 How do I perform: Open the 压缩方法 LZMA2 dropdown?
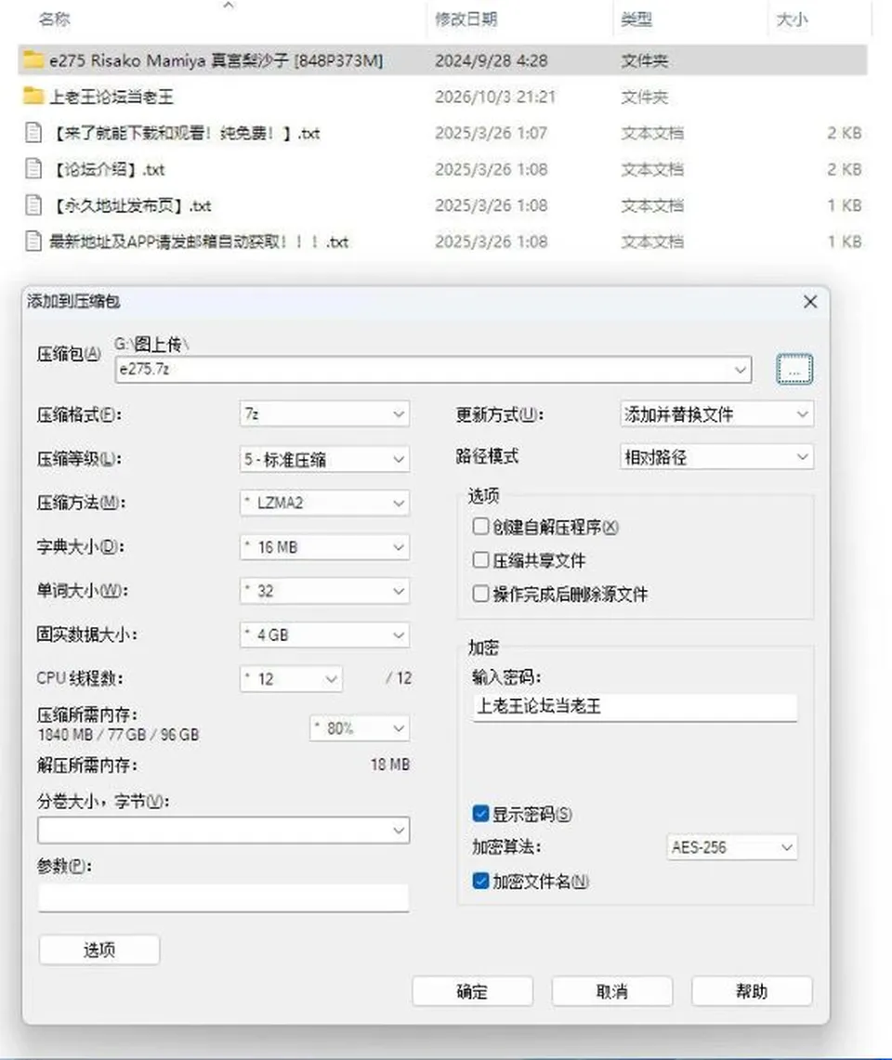pos(324,503)
